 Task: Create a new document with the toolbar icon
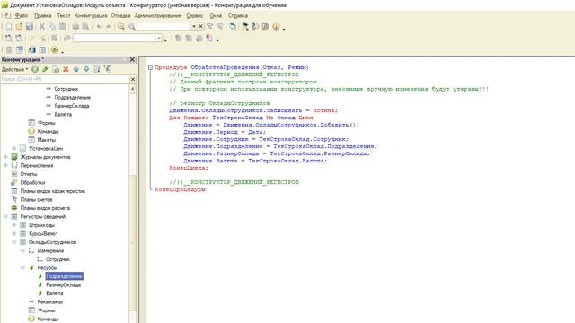[9, 26]
